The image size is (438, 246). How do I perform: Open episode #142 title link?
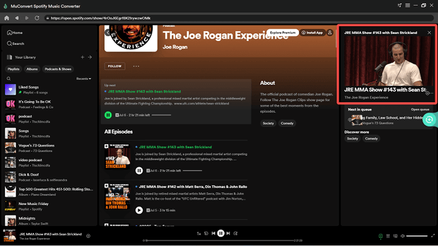tap(193, 187)
